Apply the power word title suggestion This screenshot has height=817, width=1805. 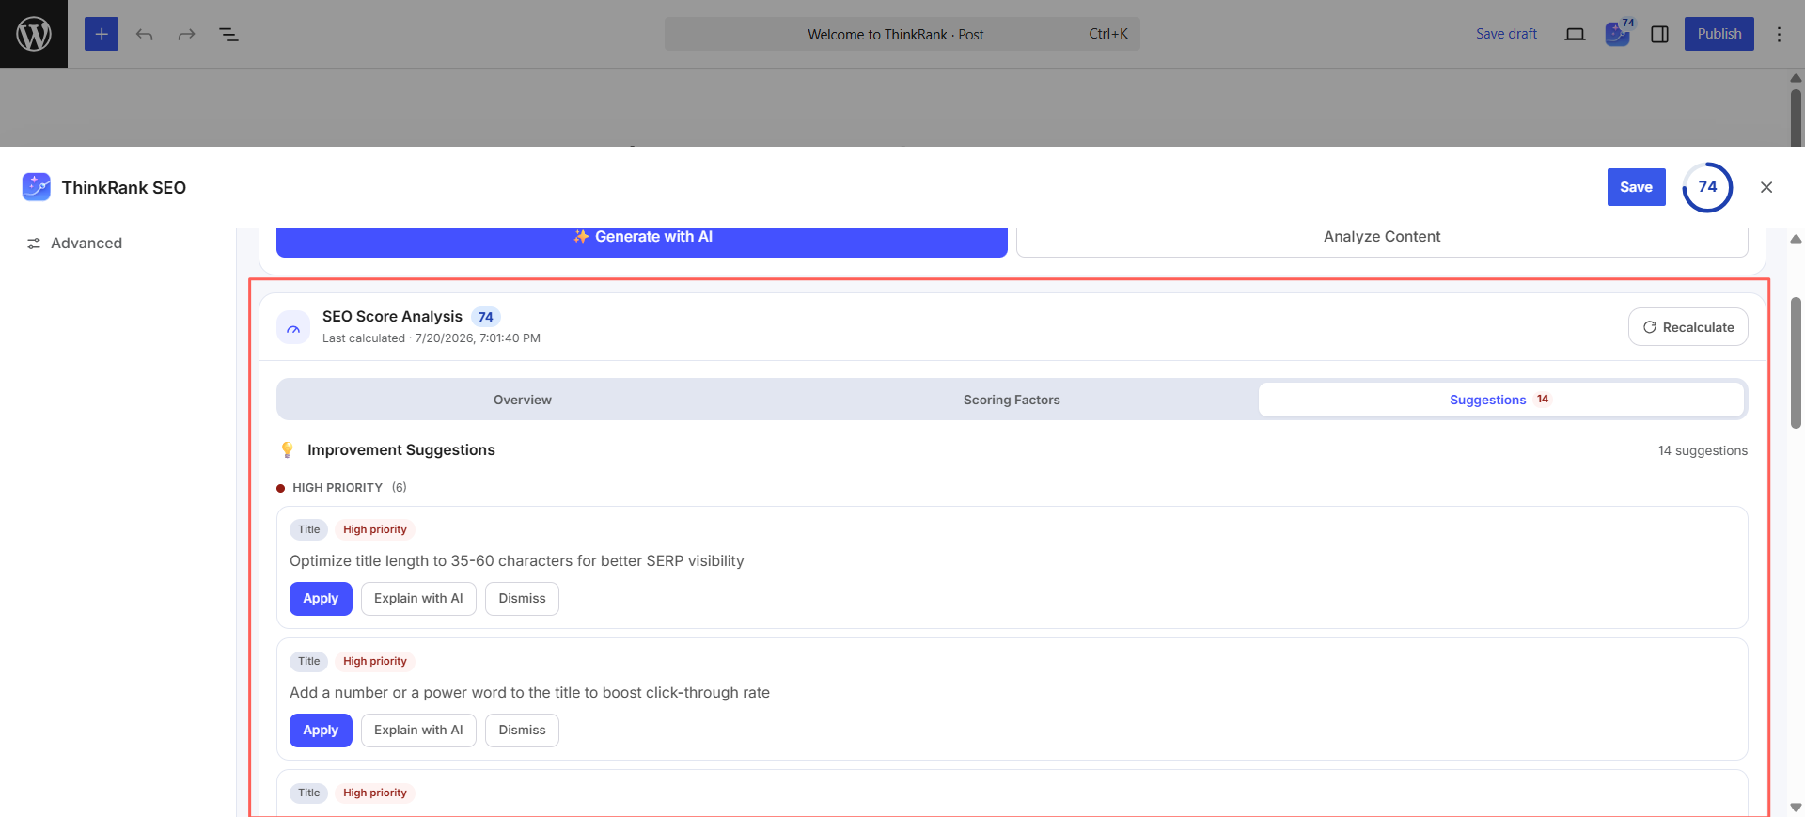(x=321, y=731)
